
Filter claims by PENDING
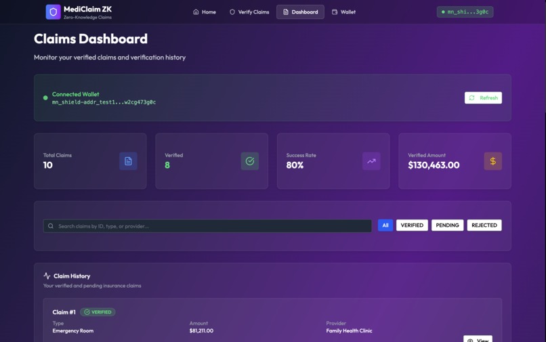coord(447,226)
